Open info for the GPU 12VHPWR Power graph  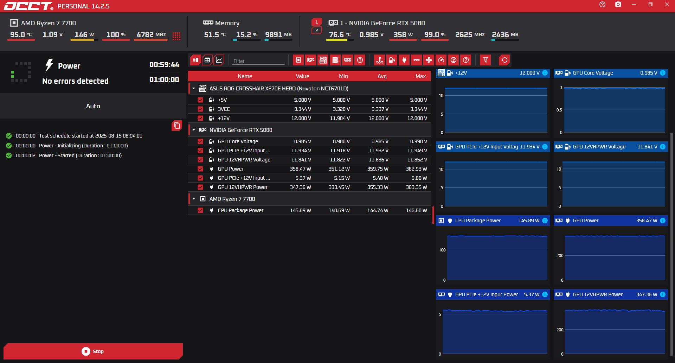click(x=663, y=294)
